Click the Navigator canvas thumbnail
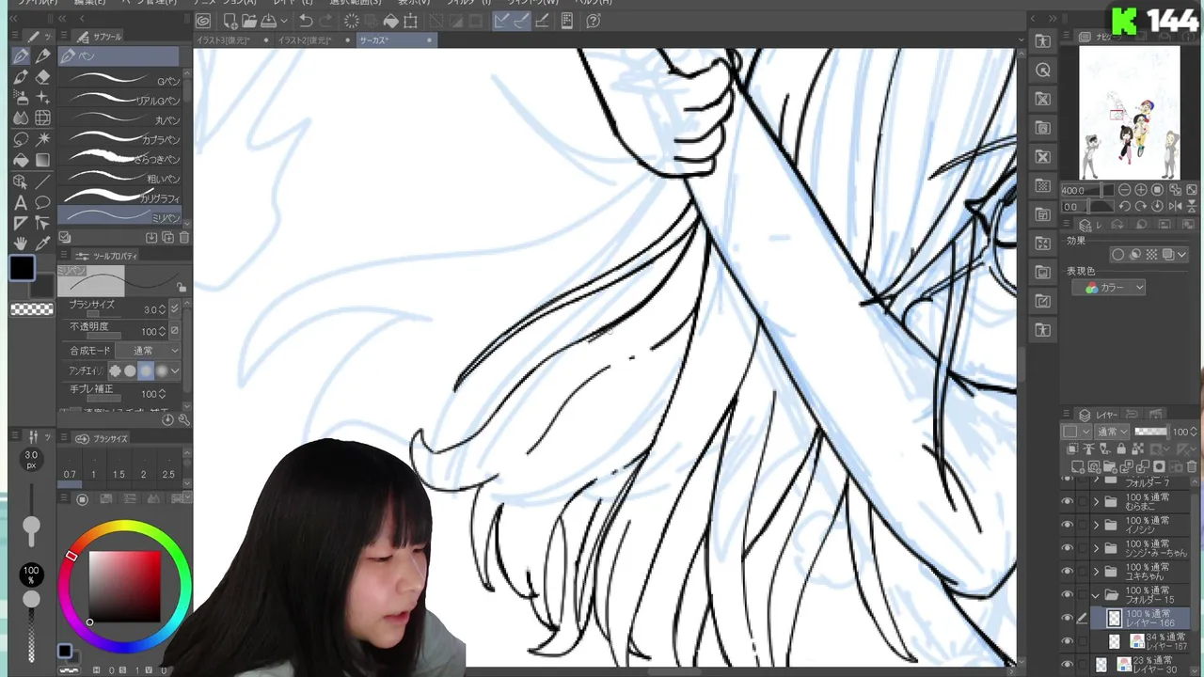The width and height of the screenshot is (1204, 677). [1130, 113]
